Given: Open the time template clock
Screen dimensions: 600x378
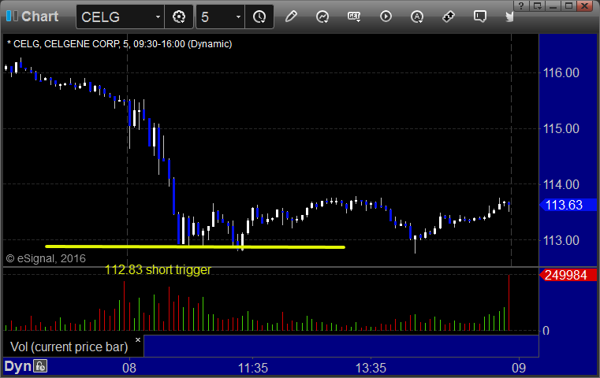Looking at the screenshot, I should 259,17.
